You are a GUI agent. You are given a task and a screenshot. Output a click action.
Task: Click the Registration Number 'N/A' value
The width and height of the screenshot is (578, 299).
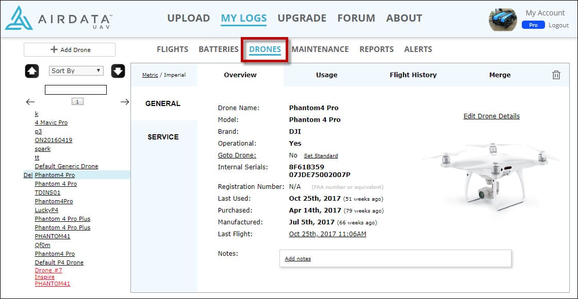[295, 187]
